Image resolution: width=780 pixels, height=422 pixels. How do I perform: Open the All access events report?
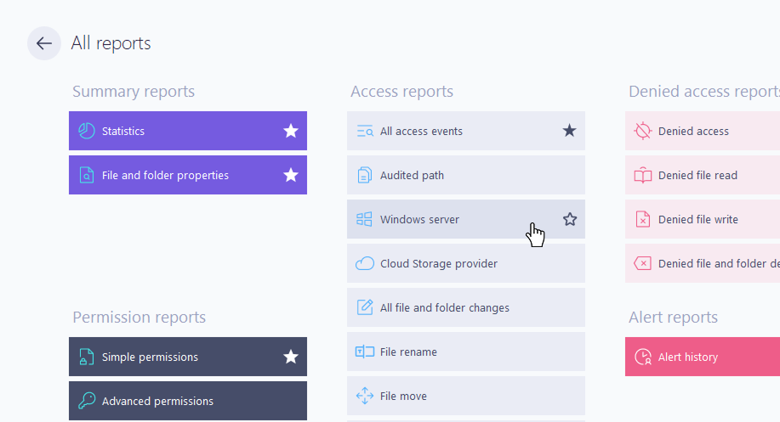pos(466,131)
